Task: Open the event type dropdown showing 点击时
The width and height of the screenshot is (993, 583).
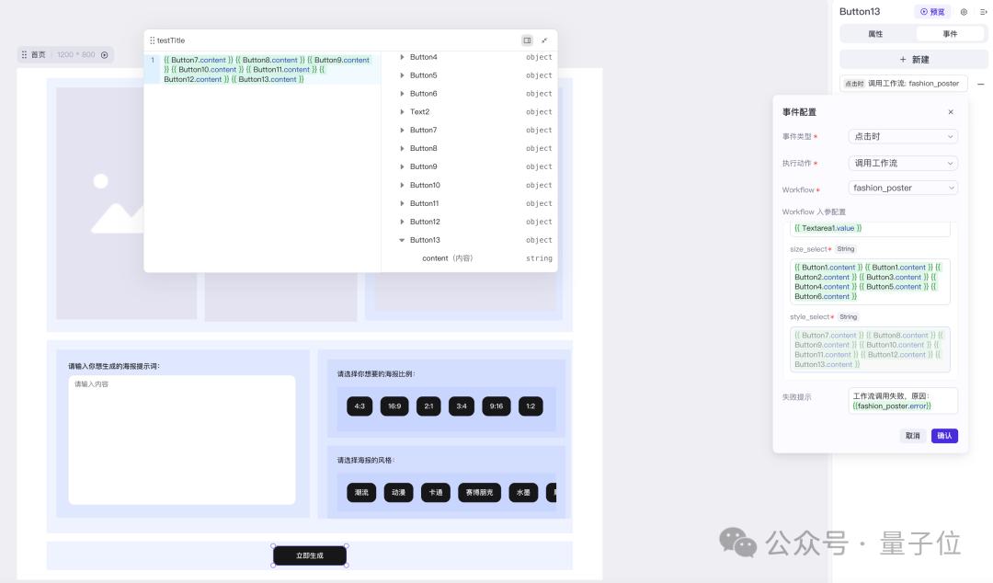Action: pos(903,136)
